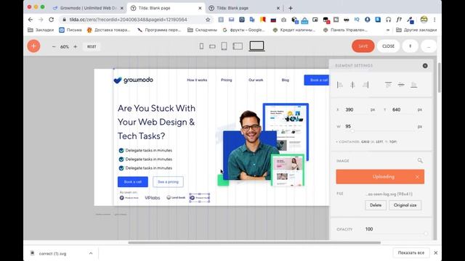This screenshot has height=261, width=465.
Task: Select the Pricing nav text on canvas
Action: pyautogui.click(x=226, y=80)
